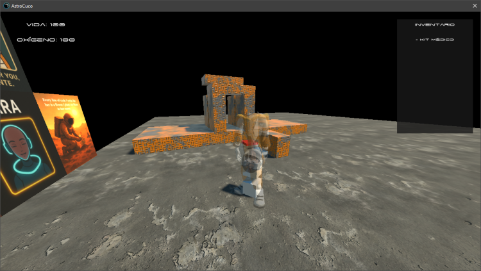Click the orange block right of the character

[x=280, y=144]
